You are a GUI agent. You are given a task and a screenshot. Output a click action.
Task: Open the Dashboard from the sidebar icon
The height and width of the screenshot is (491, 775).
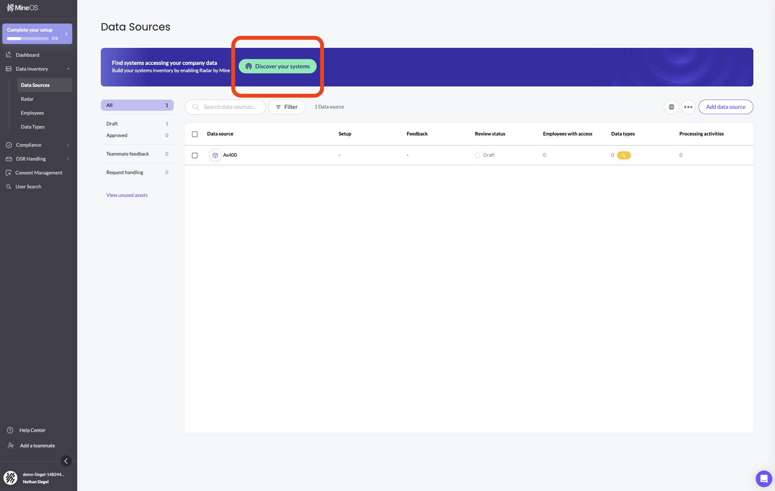click(x=8, y=55)
